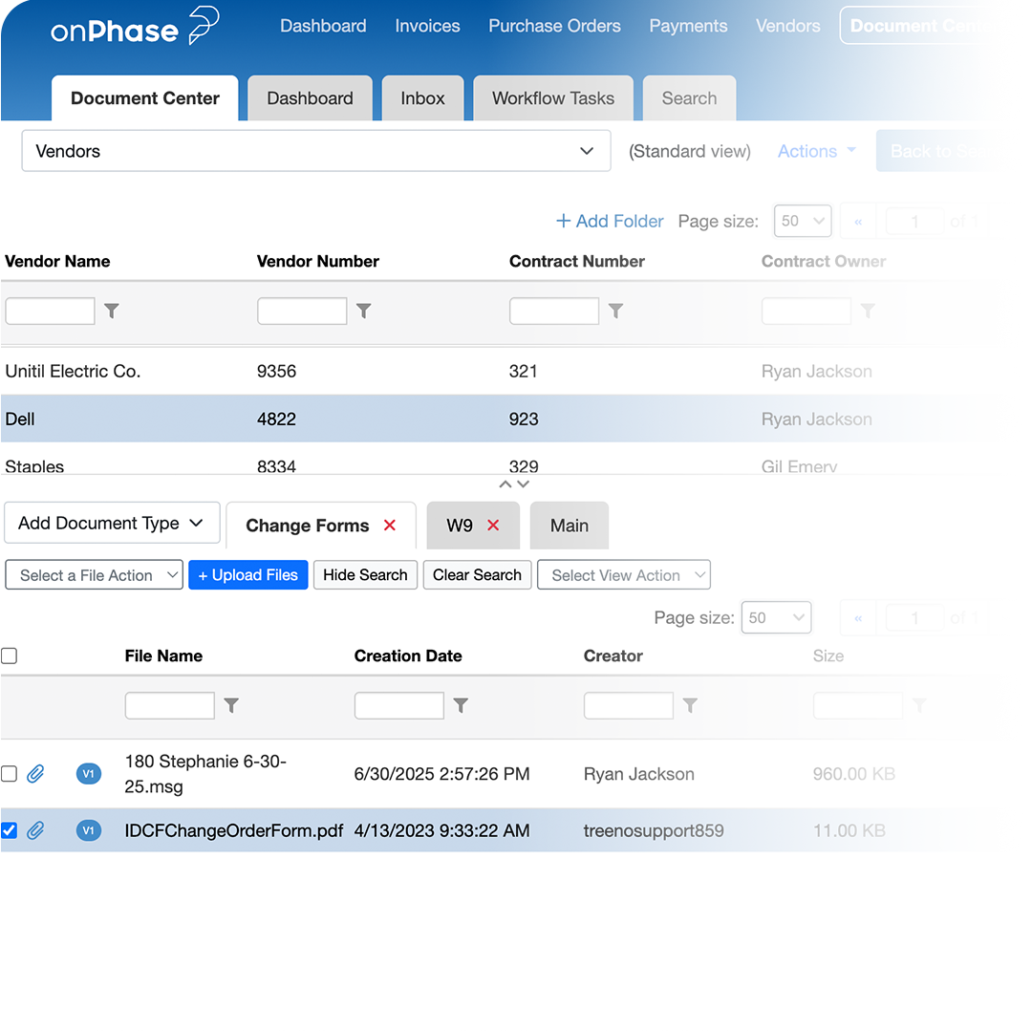Click the Clear Search button
Viewport: 1032px width, 1032px height.
click(x=477, y=575)
